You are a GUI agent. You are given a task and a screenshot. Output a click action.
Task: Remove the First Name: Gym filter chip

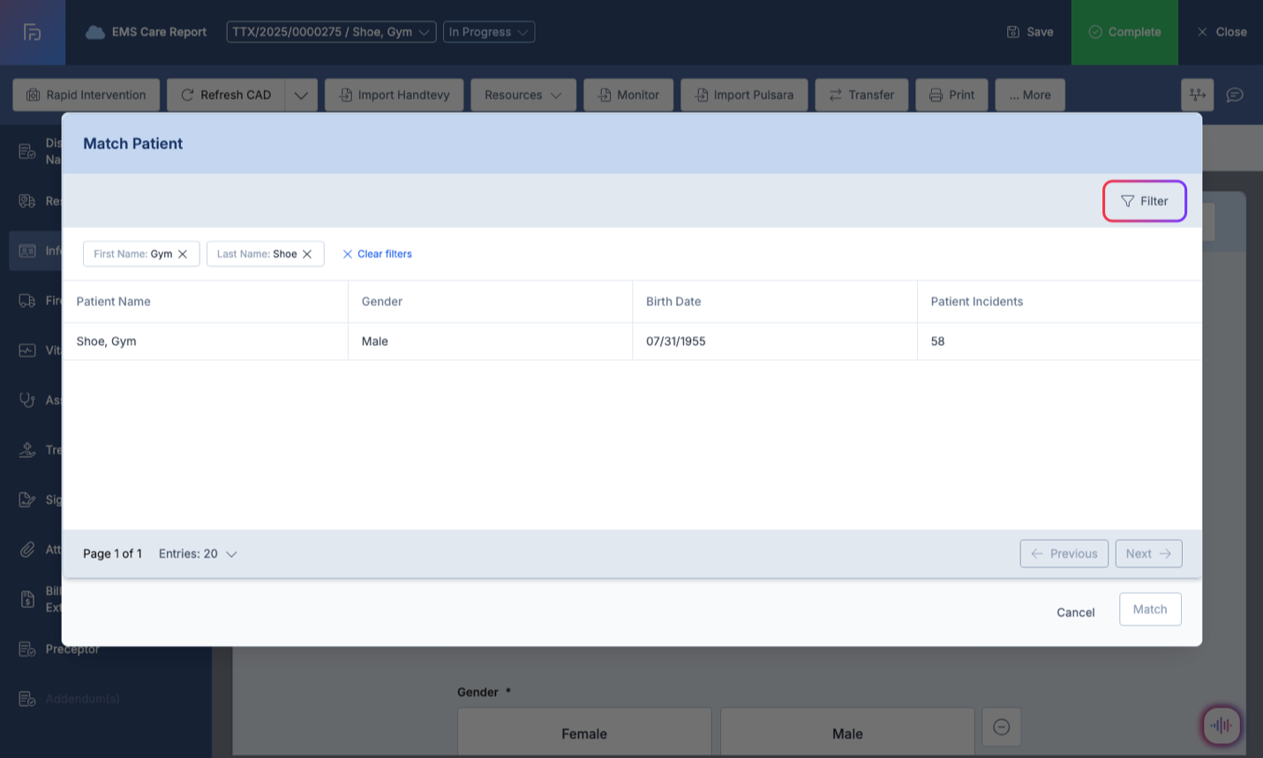coord(183,254)
